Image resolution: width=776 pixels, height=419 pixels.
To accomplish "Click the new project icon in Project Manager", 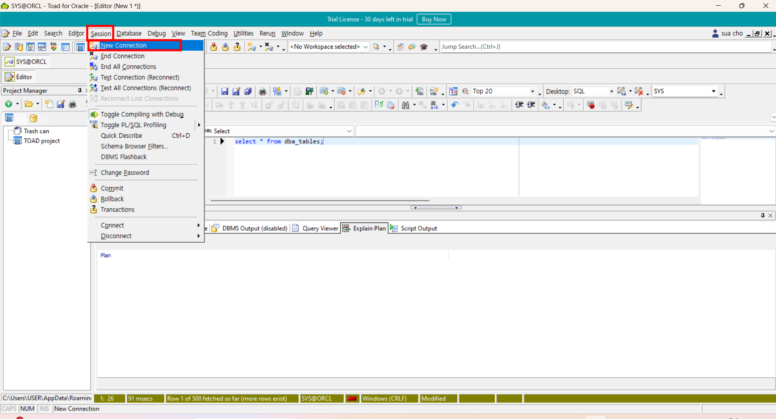I will point(49,104).
